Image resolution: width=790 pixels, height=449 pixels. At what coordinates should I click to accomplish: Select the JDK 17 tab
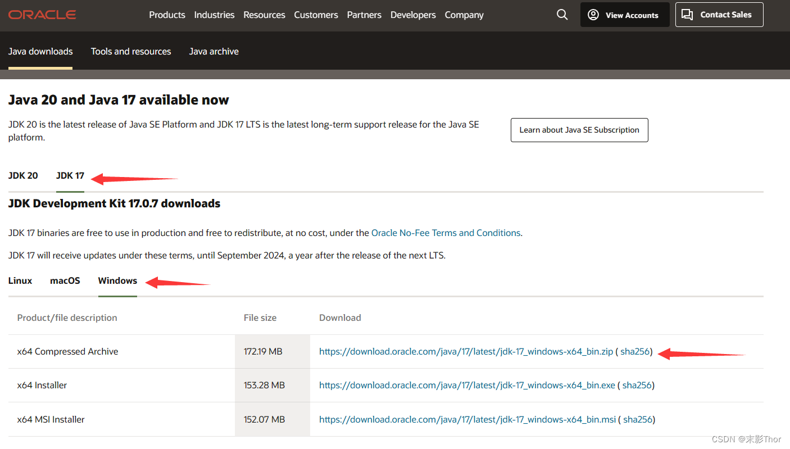(x=70, y=175)
